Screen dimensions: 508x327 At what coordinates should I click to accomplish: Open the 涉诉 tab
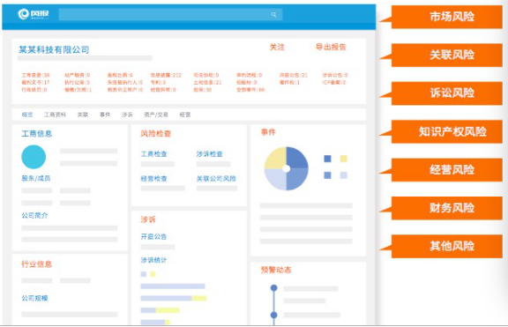[x=127, y=115]
